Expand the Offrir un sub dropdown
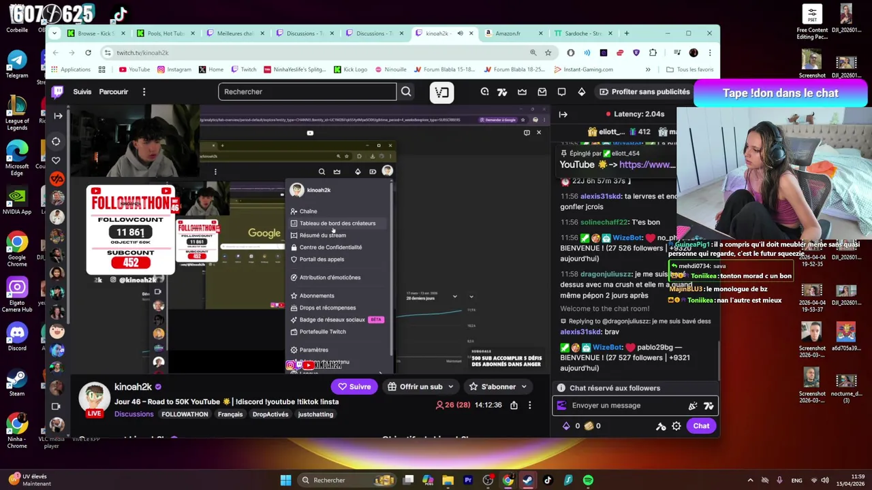 450,387
